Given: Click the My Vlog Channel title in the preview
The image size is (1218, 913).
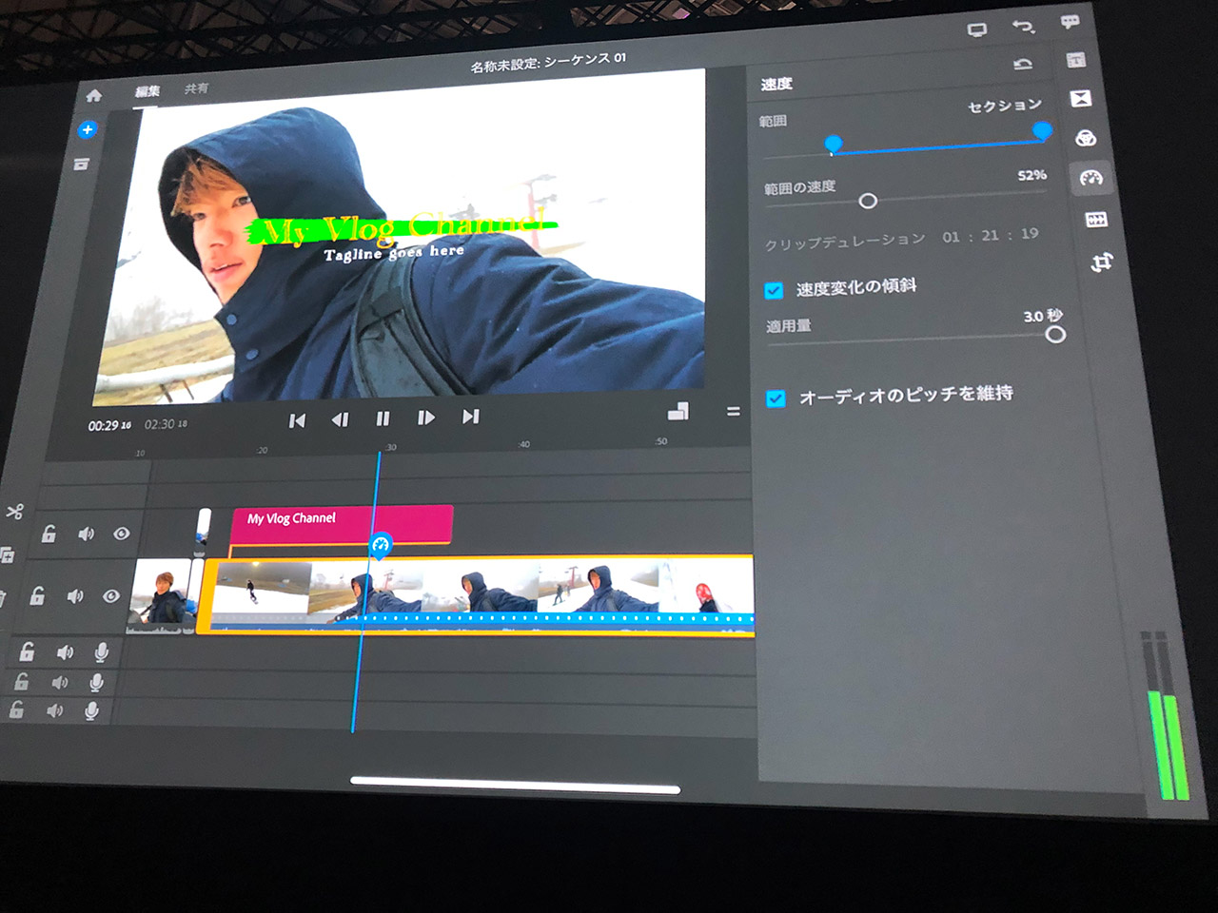Looking at the screenshot, I should tap(404, 227).
